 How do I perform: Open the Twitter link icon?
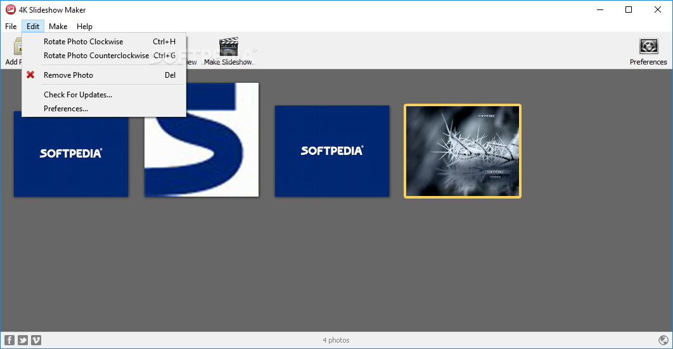(23, 340)
